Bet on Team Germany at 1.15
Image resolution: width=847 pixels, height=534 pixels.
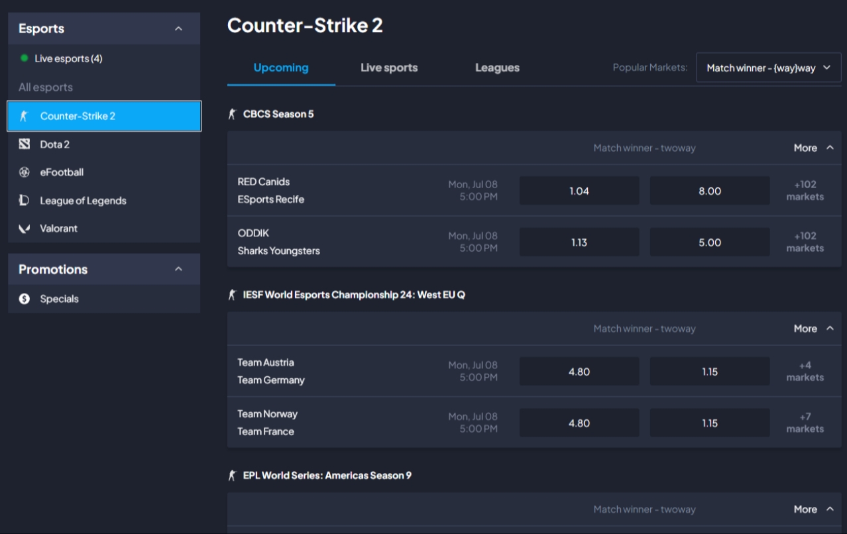pos(710,372)
